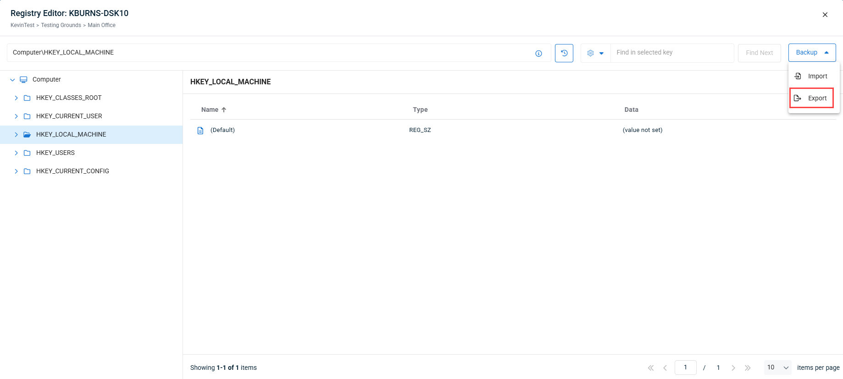Click the Backup dropdown button
This screenshot has width=843, height=379.
812,53
